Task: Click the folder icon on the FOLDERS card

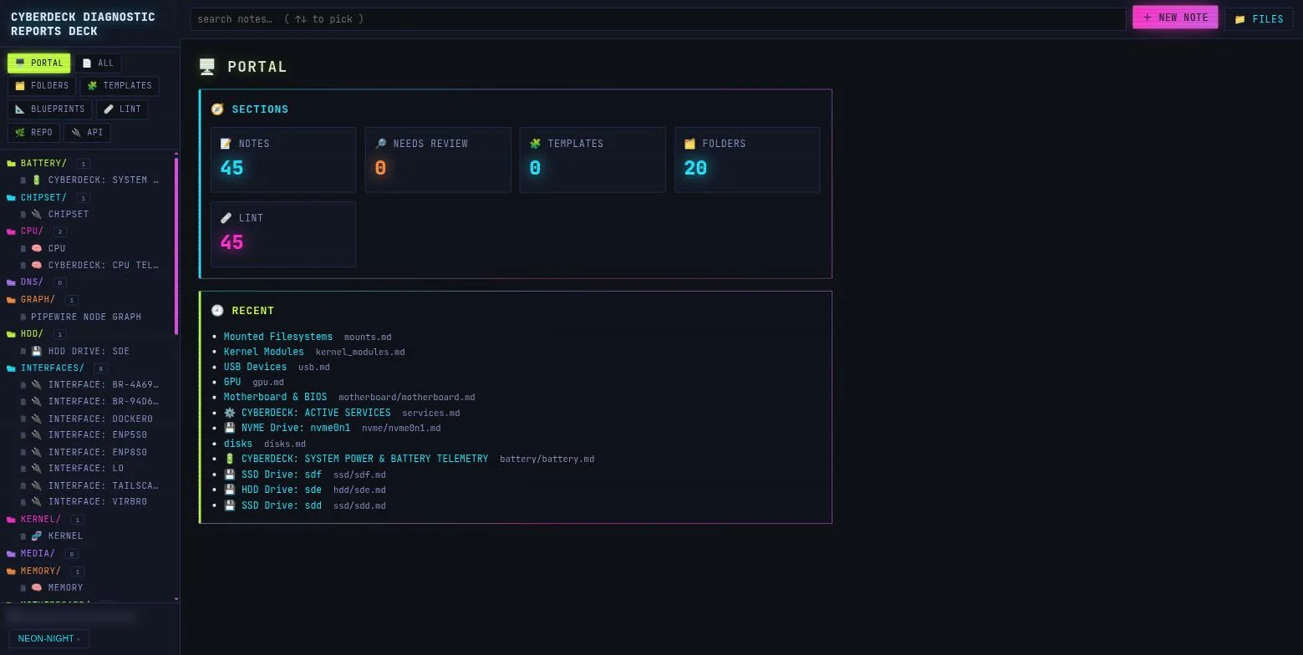Action: [690, 144]
